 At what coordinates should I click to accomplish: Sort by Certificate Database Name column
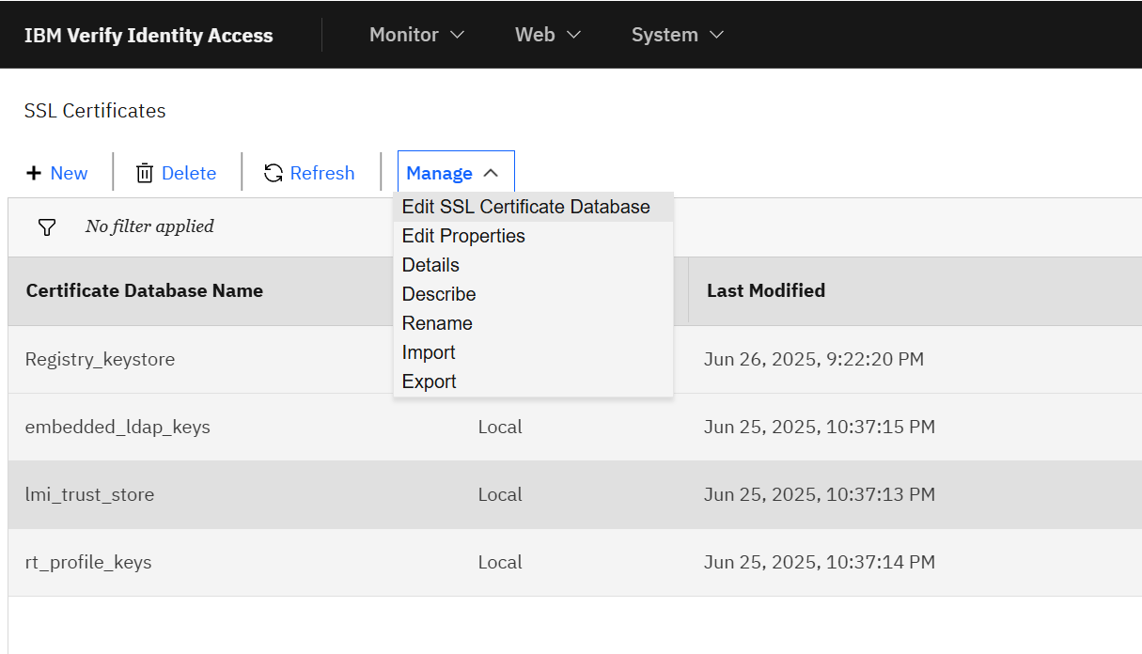(145, 290)
